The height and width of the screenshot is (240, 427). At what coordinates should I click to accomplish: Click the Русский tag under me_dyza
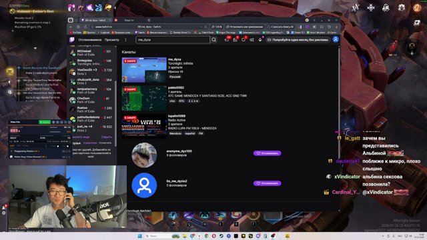[x=175, y=77]
